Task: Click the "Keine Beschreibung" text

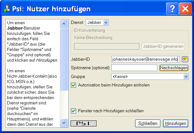Action: pyautogui.click(x=93, y=38)
